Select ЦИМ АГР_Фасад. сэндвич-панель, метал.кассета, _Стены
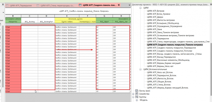The image size is (212, 102). (174, 54)
